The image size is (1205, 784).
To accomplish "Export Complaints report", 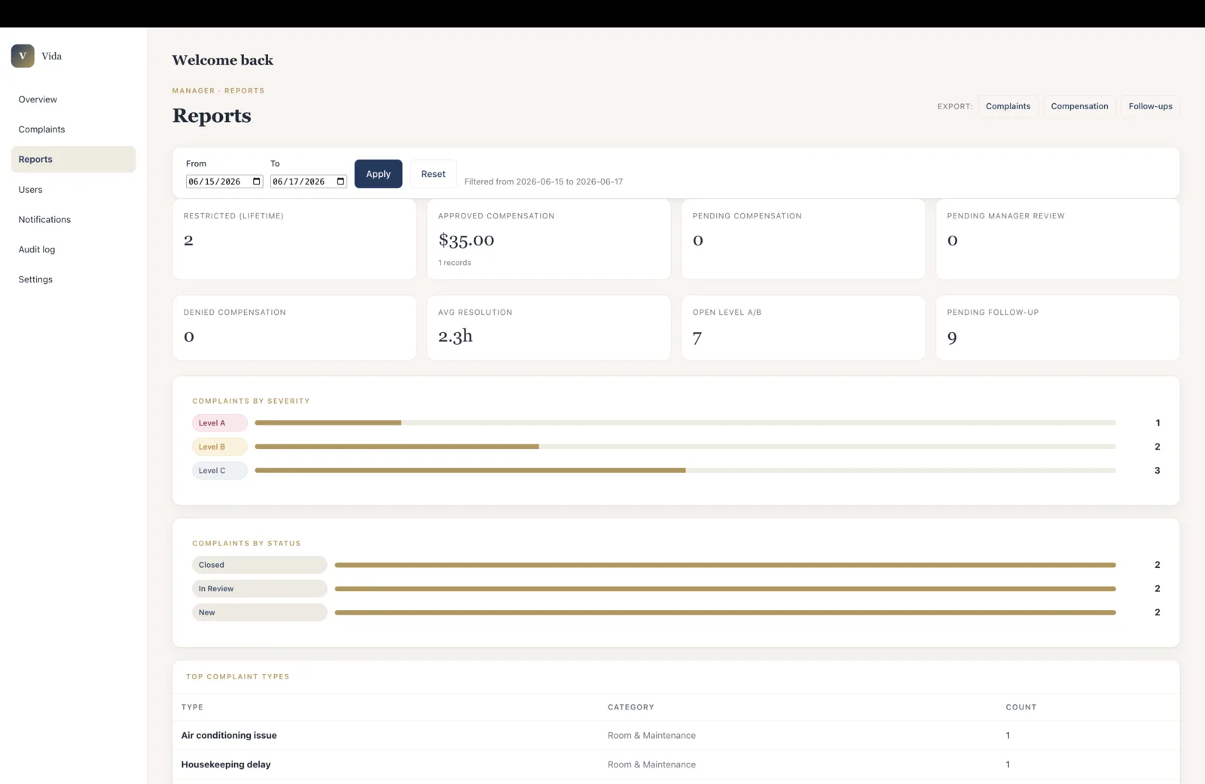I will [1008, 106].
